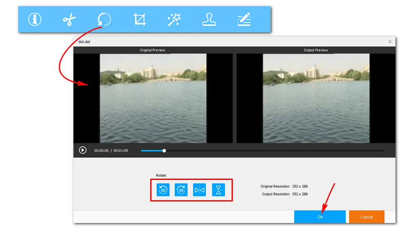Image resolution: width=415 pixels, height=228 pixels.
Task: Click the Rotate: label
Action: tap(161, 175)
